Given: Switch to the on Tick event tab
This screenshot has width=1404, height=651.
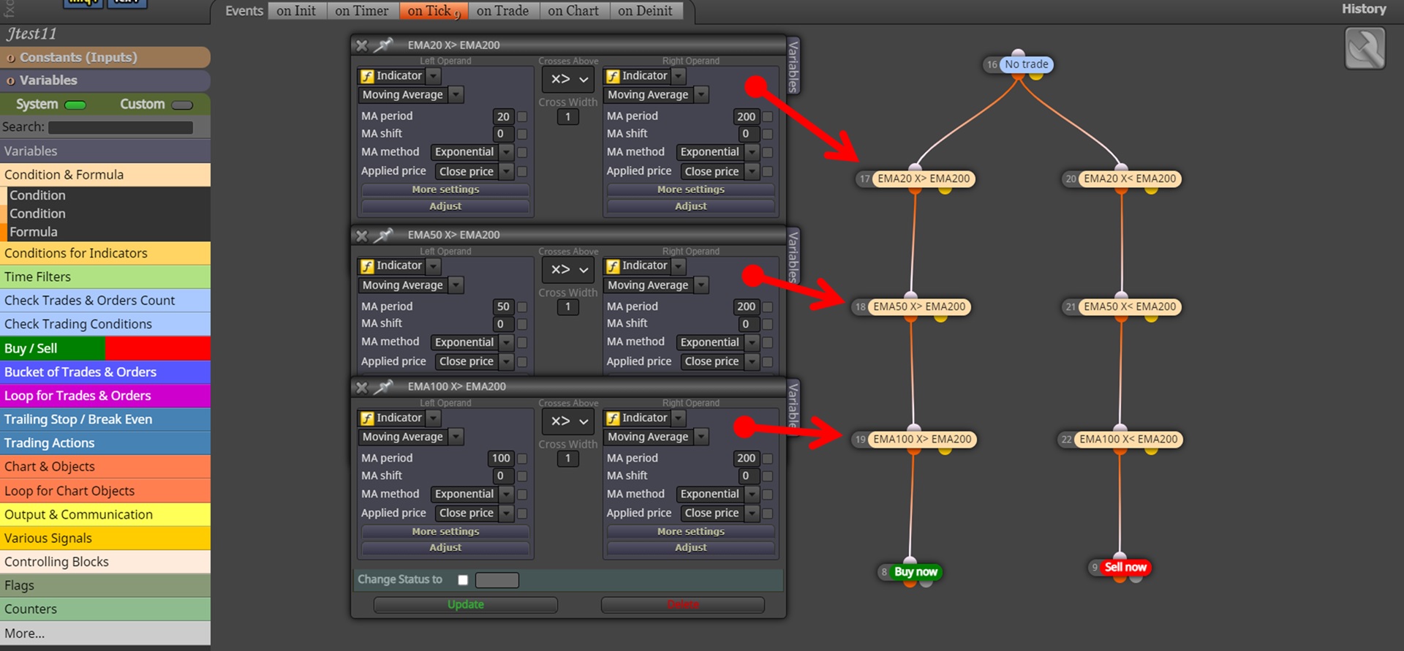Looking at the screenshot, I should [434, 11].
